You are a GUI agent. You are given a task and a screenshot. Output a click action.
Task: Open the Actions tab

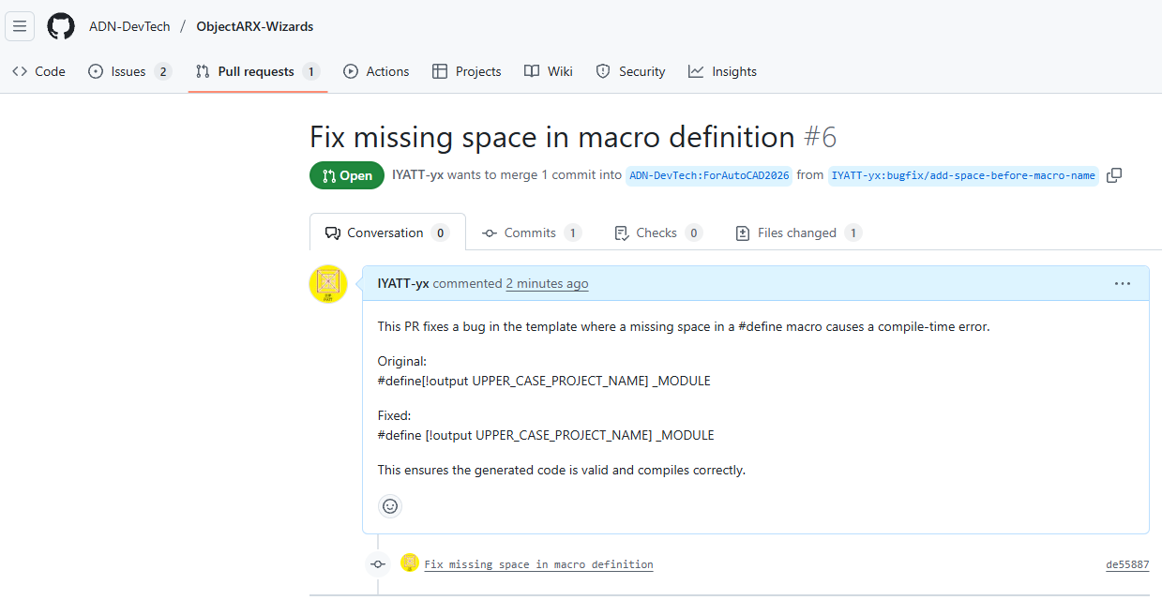coord(376,71)
